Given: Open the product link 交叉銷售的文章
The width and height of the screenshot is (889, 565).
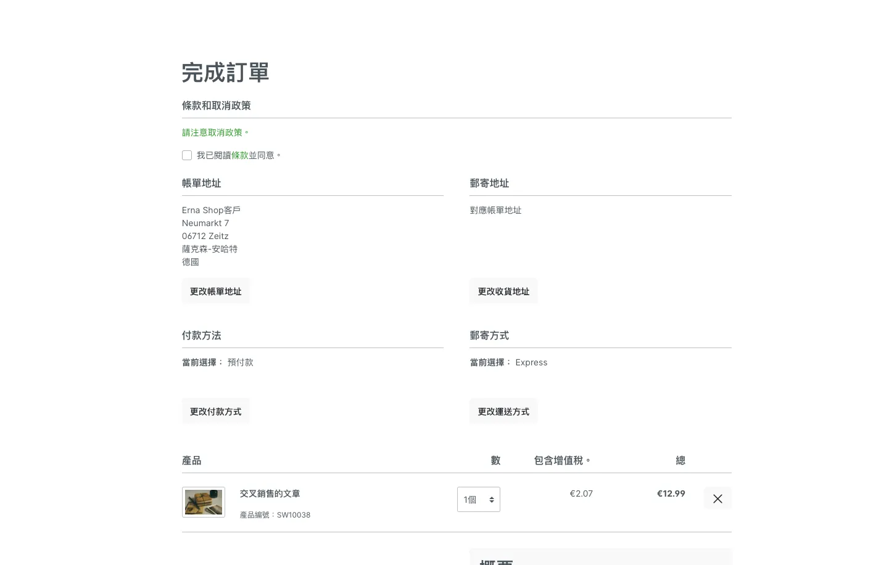Looking at the screenshot, I should (270, 494).
